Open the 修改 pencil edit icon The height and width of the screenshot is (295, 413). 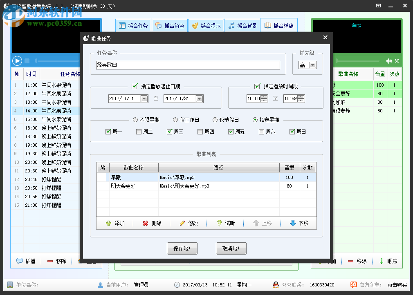pyautogui.click(x=182, y=223)
